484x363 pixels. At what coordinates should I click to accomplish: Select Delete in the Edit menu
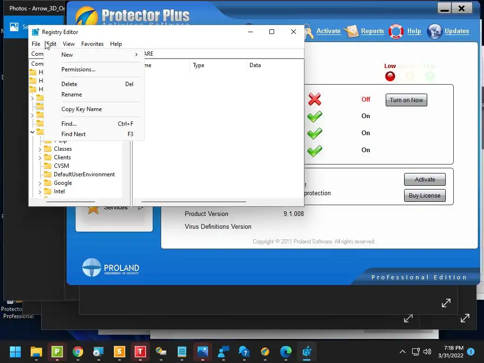tap(94, 84)
